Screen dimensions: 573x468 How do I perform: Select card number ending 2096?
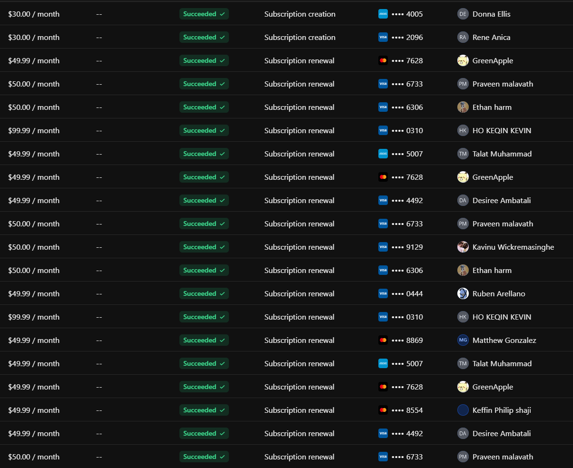[407, 38]
